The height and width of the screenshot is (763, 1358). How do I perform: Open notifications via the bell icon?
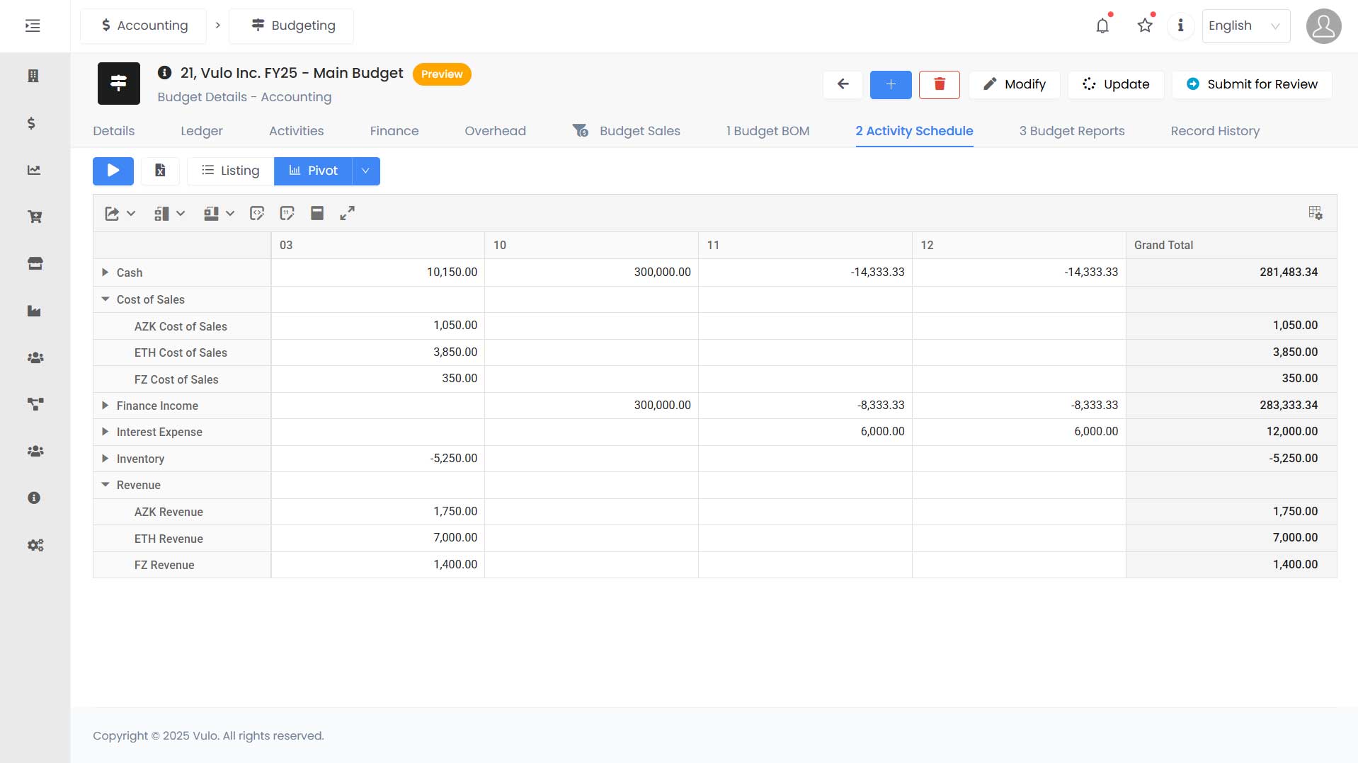point(1102,25)
